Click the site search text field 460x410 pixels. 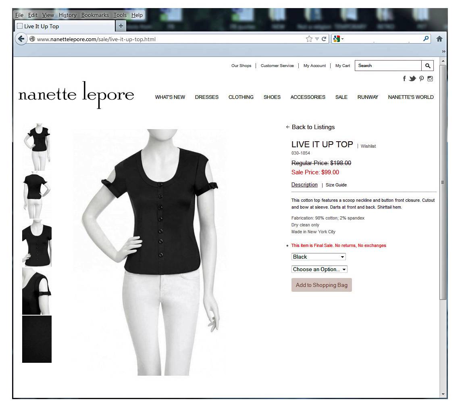tap(388, 66)
